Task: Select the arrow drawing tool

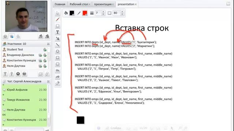Action: [57, 39]
